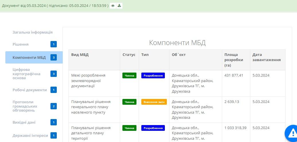The width and height of the screenshot is (297, 142).
Task: Select Планувальні рішення генерального плану row
Action: click(x=91, y=107)
